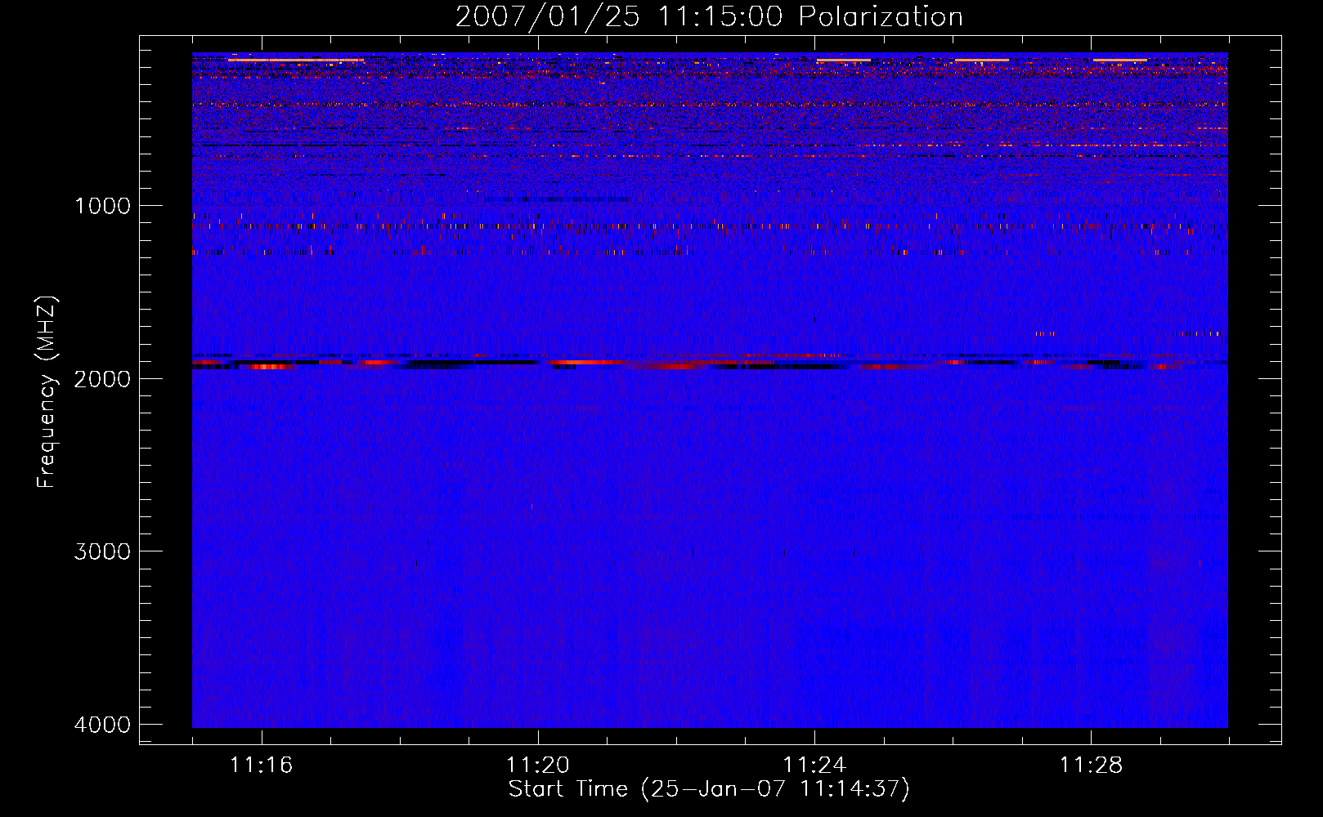Viewport: 1323px width, 817px height.
Task: Click the plot title '2007/01/25 11:15:00 Polarization'
Action: click(x=709, y=17)
